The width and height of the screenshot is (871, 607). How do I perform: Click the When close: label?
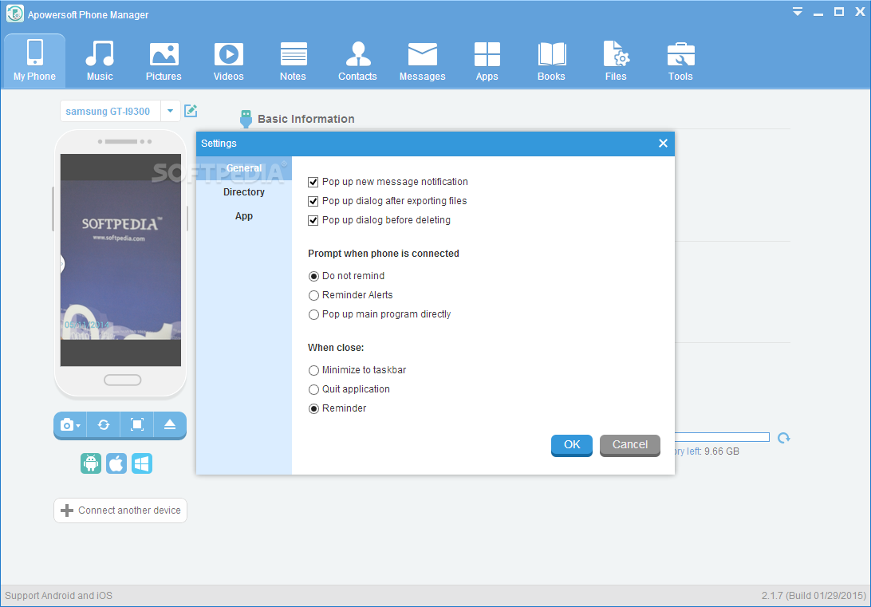(x=336, y=348)
